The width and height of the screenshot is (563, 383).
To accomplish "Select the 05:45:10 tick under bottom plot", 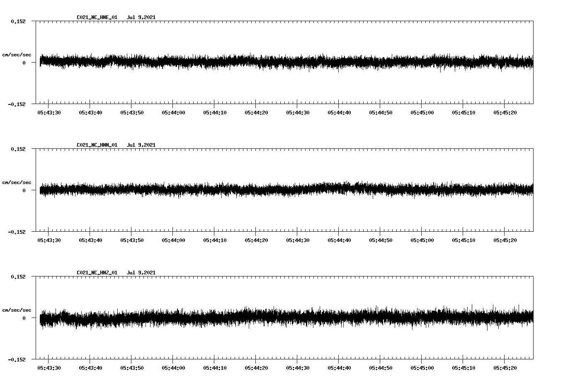I will (x=463, y=367).
